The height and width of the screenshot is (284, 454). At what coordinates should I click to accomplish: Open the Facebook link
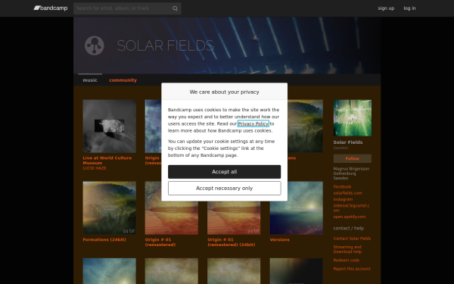pos(342,186)
